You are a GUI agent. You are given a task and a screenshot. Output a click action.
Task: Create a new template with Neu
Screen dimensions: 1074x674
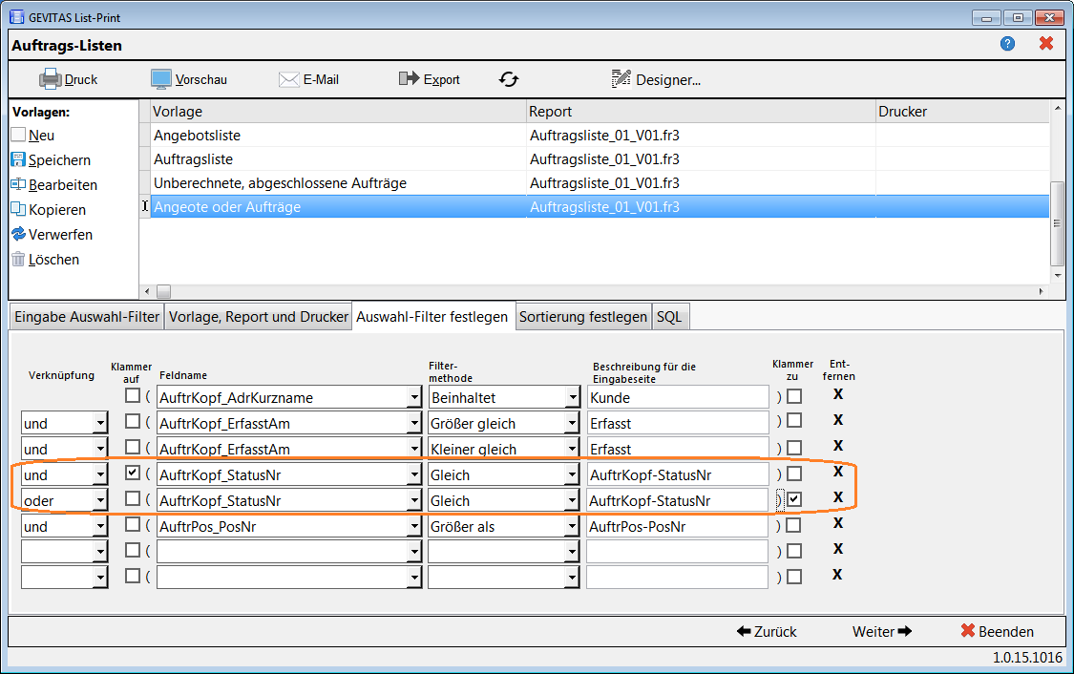(x=32, y=135)
